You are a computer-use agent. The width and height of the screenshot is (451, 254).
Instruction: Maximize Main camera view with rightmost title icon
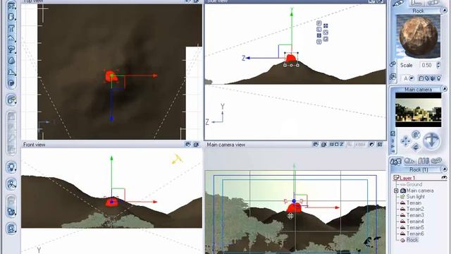pos(380,144)
